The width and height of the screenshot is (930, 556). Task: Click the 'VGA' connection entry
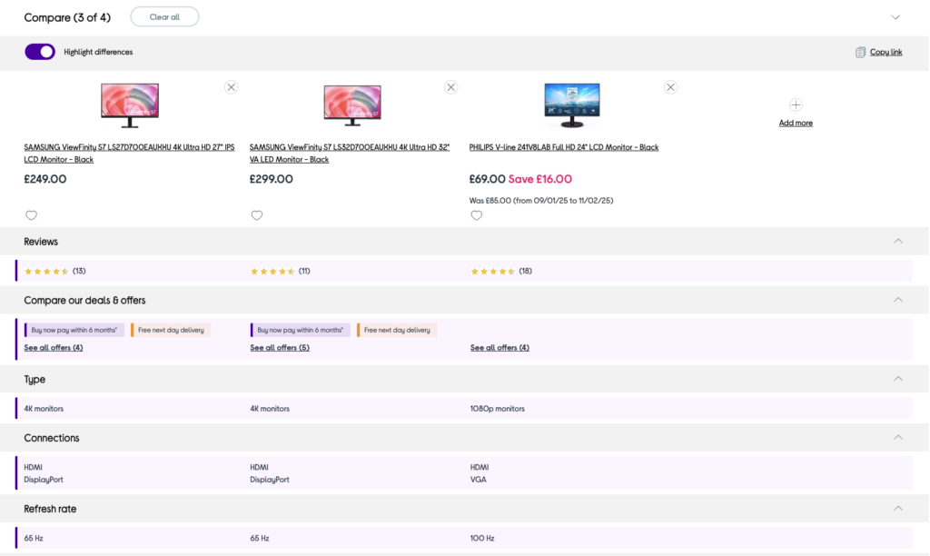point(478,480)
